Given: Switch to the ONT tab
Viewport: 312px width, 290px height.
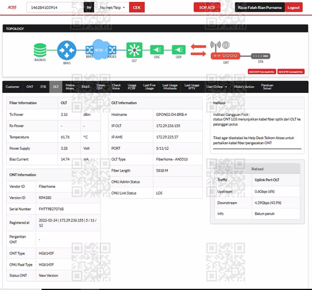Looking at the screenshot, I should coord(30,87).
